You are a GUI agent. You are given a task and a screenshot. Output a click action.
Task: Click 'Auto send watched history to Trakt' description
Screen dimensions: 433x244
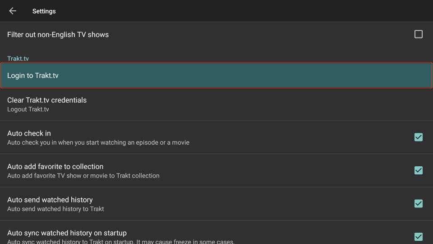click(55, 209)
